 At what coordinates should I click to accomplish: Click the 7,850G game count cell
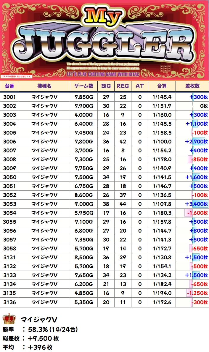coord(84,97)
